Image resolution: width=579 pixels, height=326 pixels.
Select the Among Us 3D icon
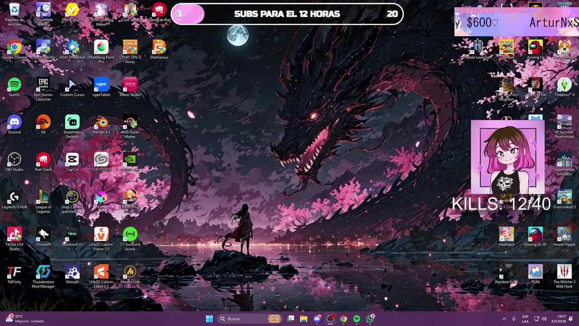click(x=536, y=235)
